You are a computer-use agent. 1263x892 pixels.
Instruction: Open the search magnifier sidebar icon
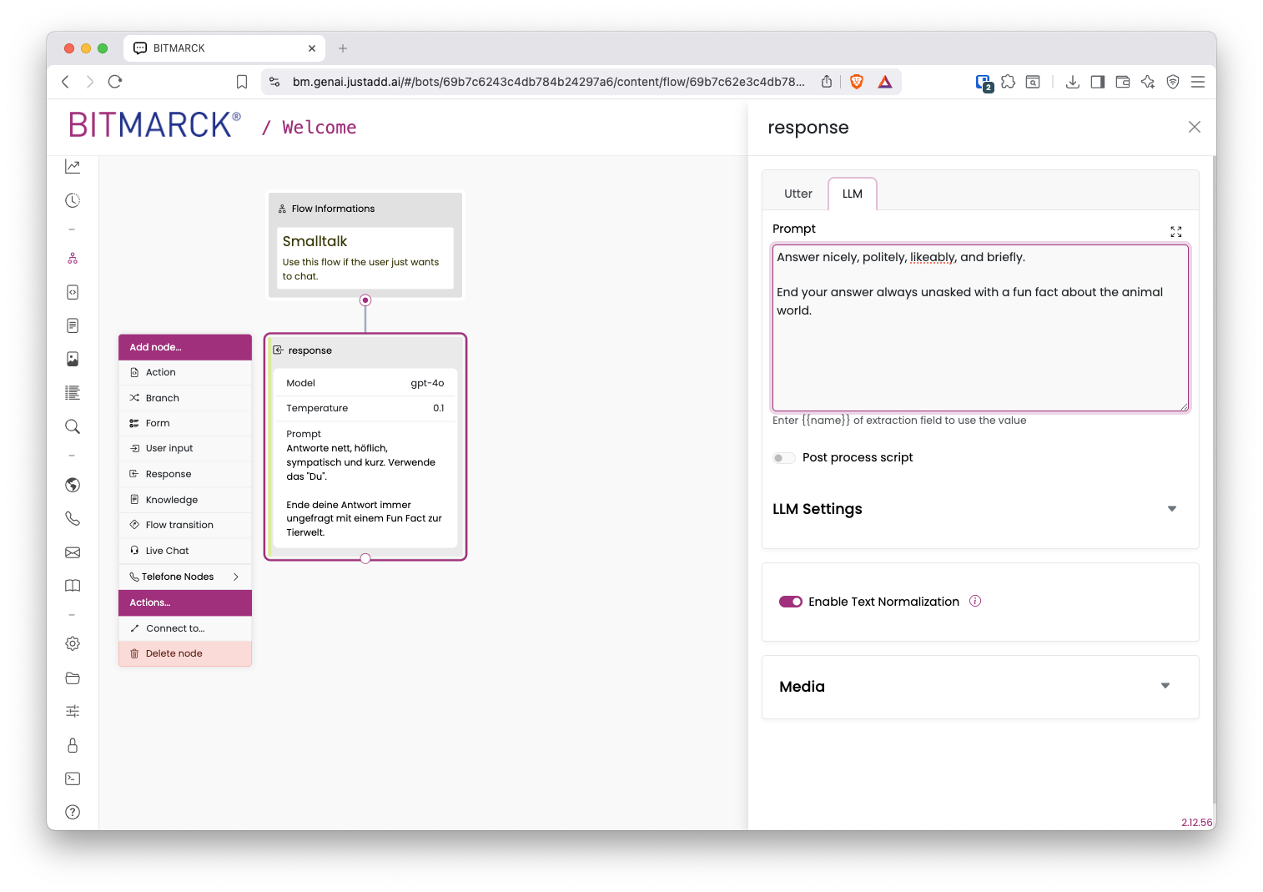[x=73, y=426]
